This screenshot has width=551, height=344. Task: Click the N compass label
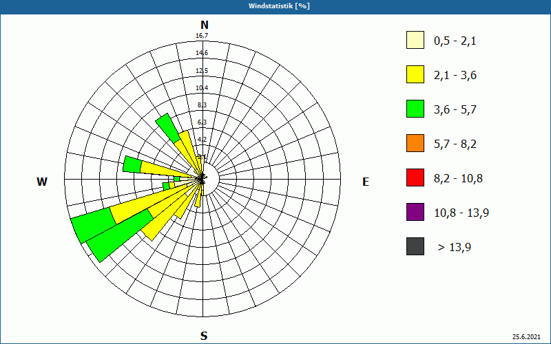tap(204, 25)
